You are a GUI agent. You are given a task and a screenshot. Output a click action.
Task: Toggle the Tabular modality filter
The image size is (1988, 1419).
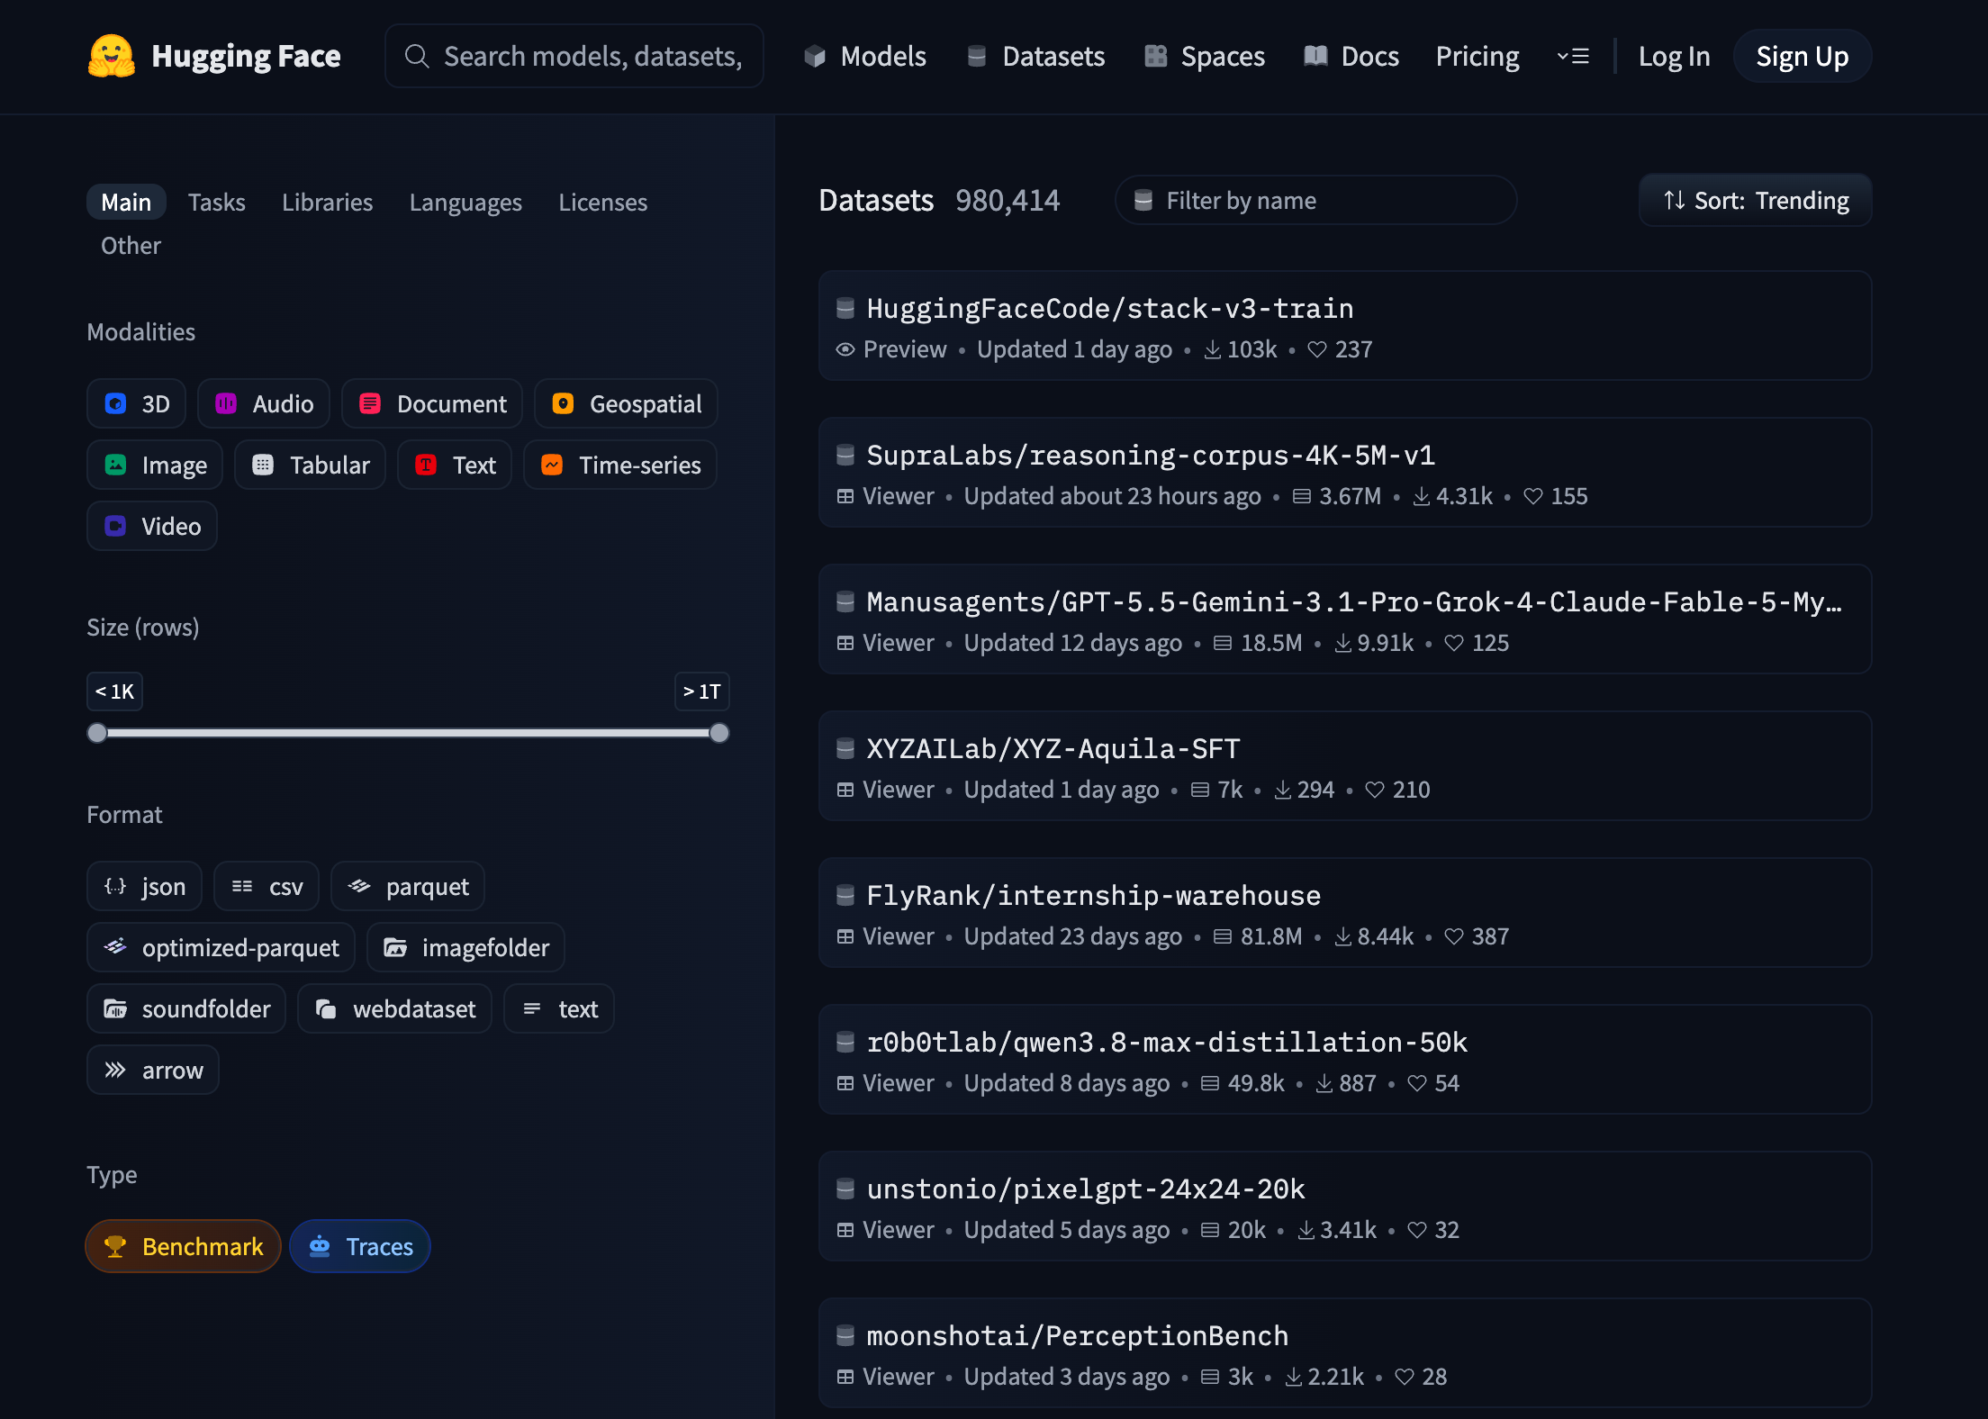click(x=311, y=465)
